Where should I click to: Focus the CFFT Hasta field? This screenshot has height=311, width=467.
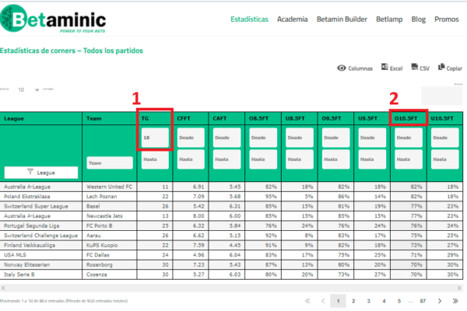[x=191, y=159]
